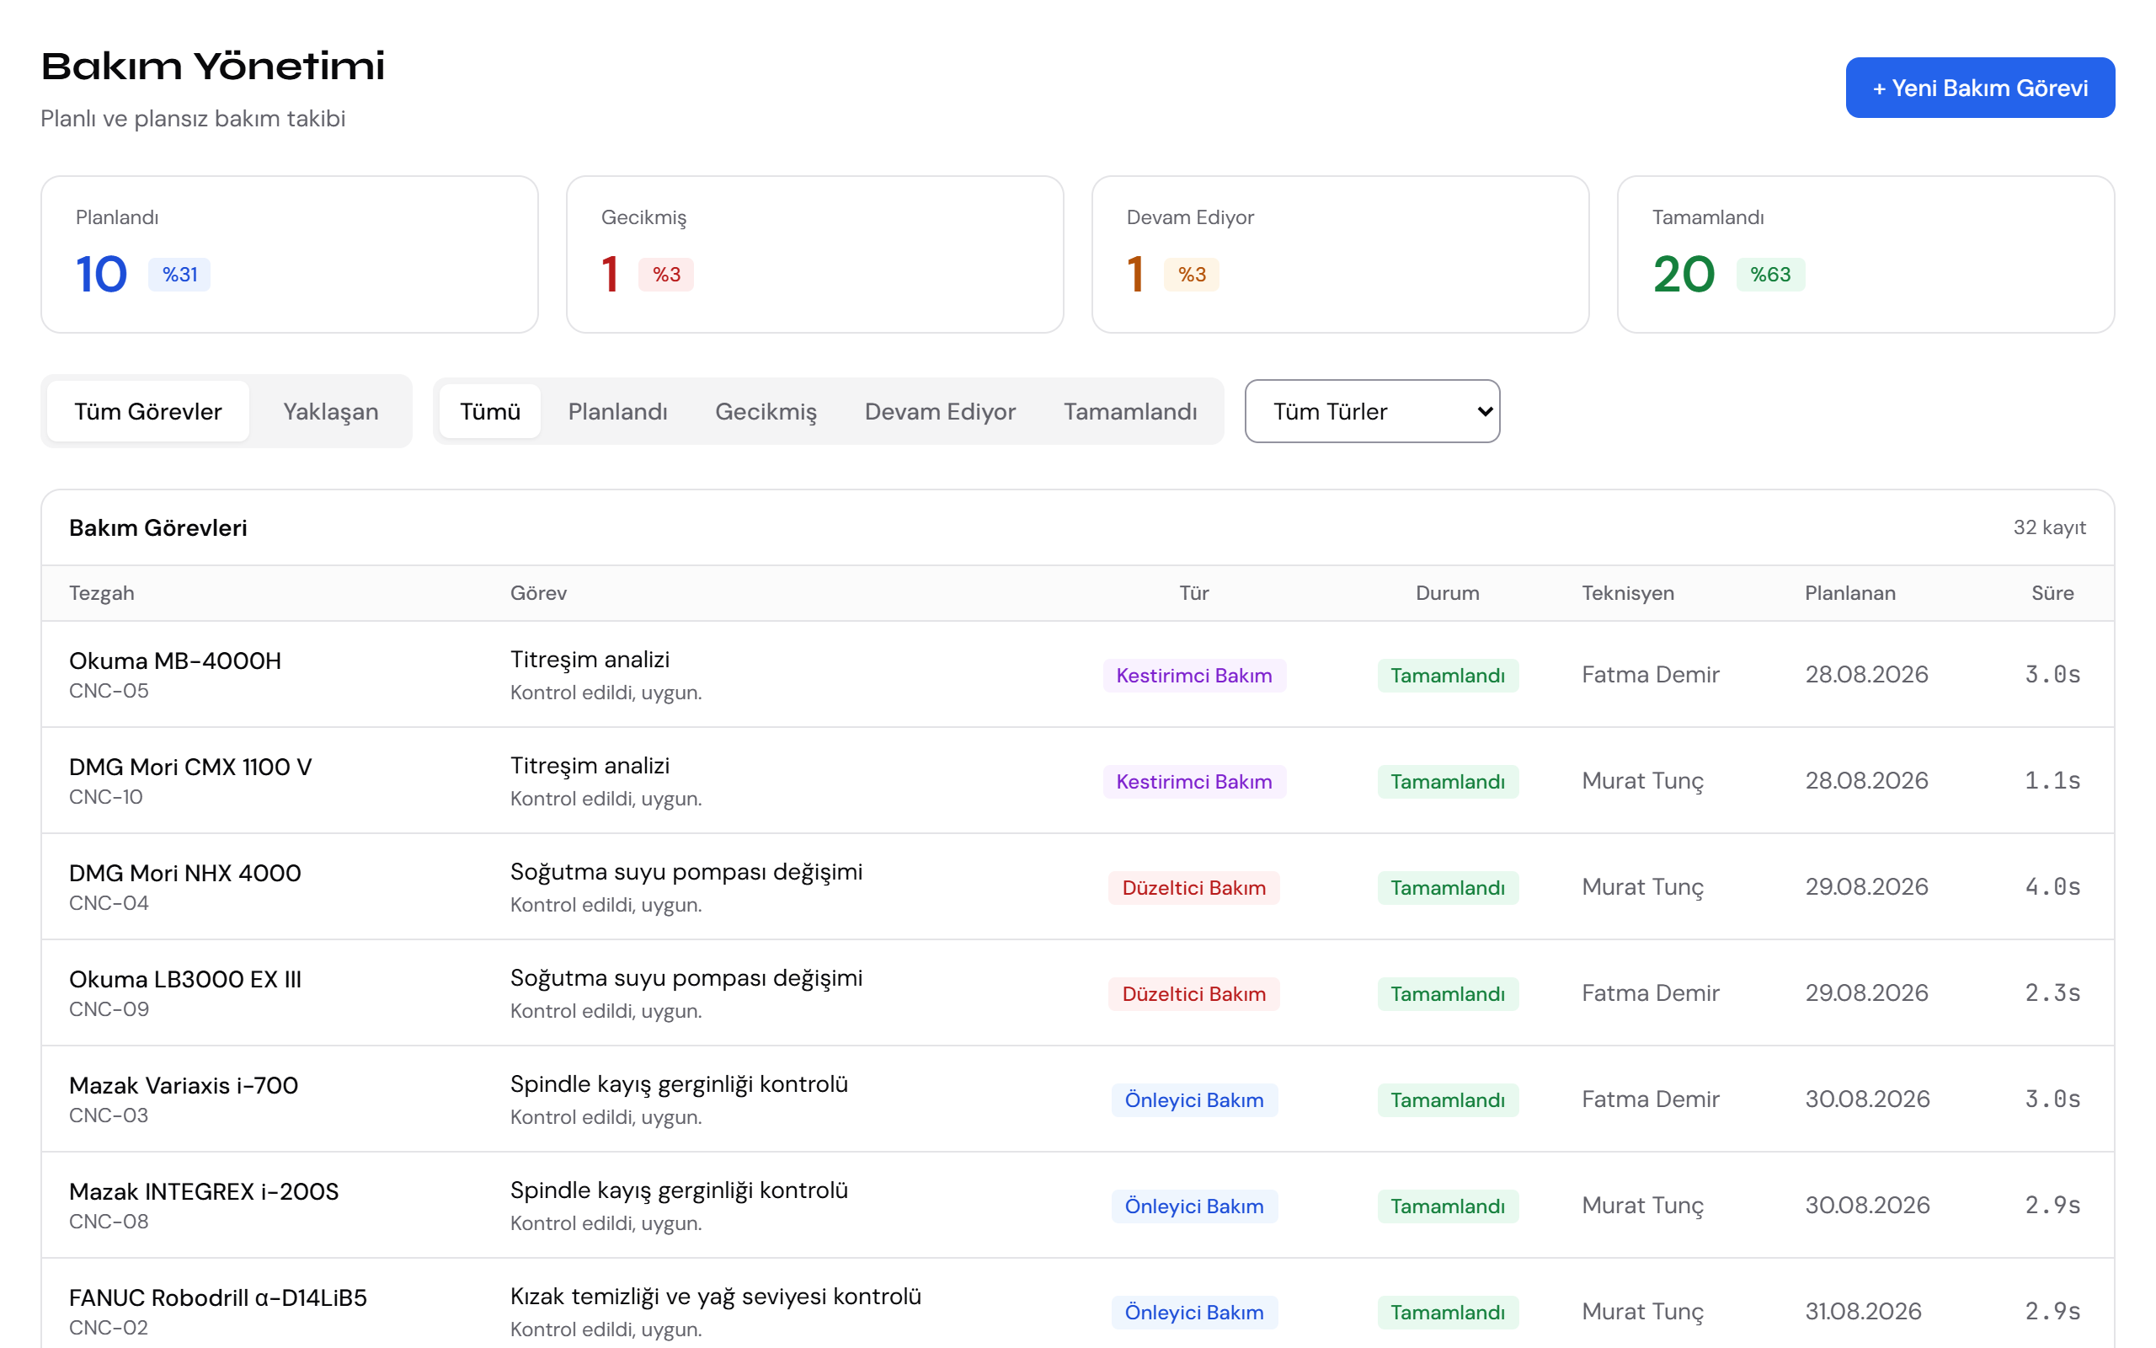This screenshot has width=2156, height=1348.
Task: Switch to the Yaklaşan tab
Action: tap(330, 411)
